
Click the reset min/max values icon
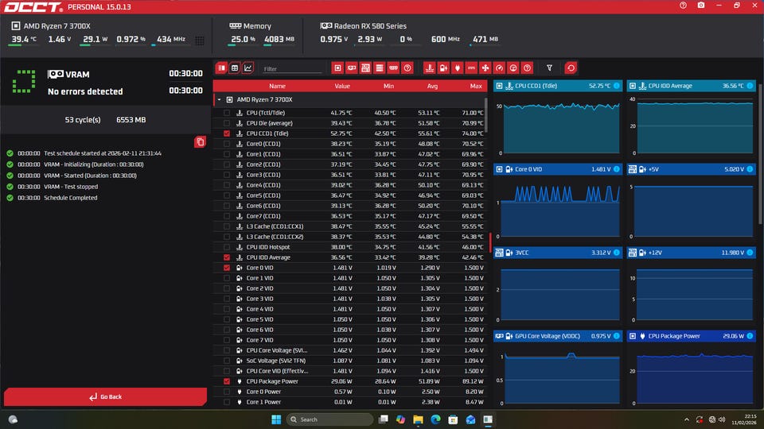pos(571,68)
